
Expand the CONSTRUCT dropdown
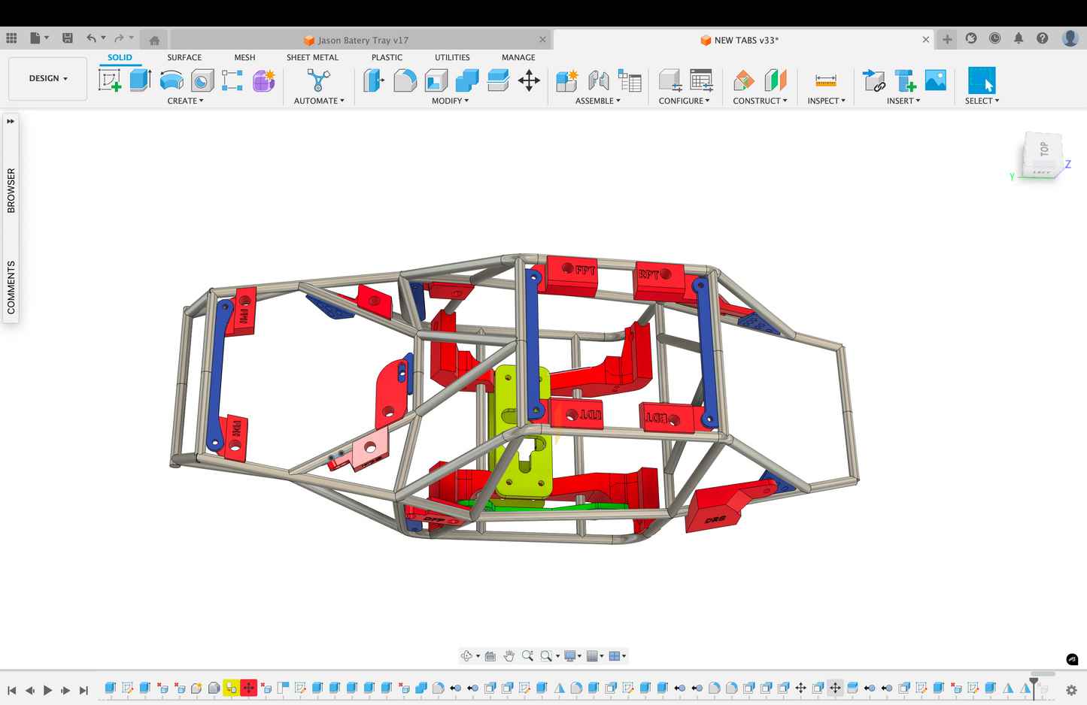[760, 101]
